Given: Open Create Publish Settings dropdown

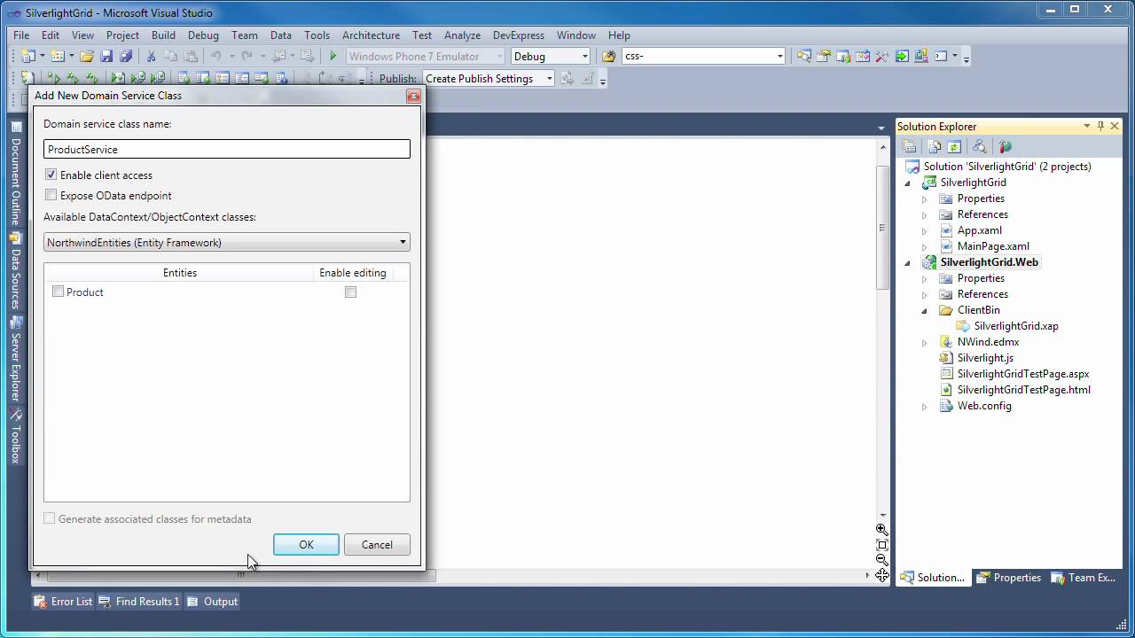Looking at the screenshot, I should pyautogui.click(x=488, y=78).
